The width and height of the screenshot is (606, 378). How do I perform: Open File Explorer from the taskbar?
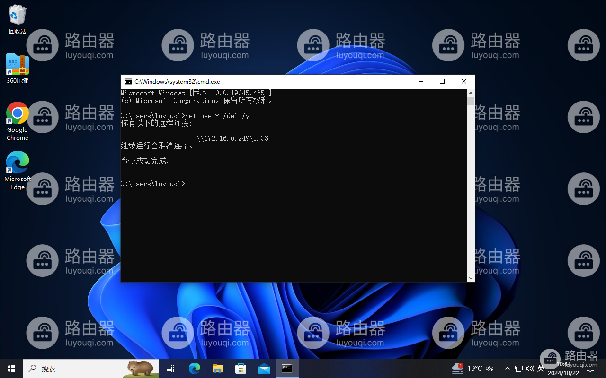point(218,369)
